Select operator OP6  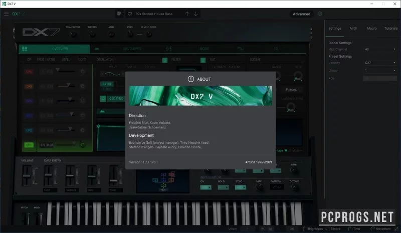[x=29, y=72]
